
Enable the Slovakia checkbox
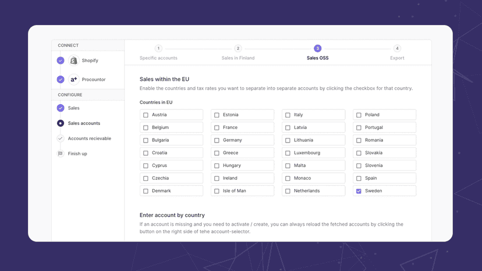point(359,153)
